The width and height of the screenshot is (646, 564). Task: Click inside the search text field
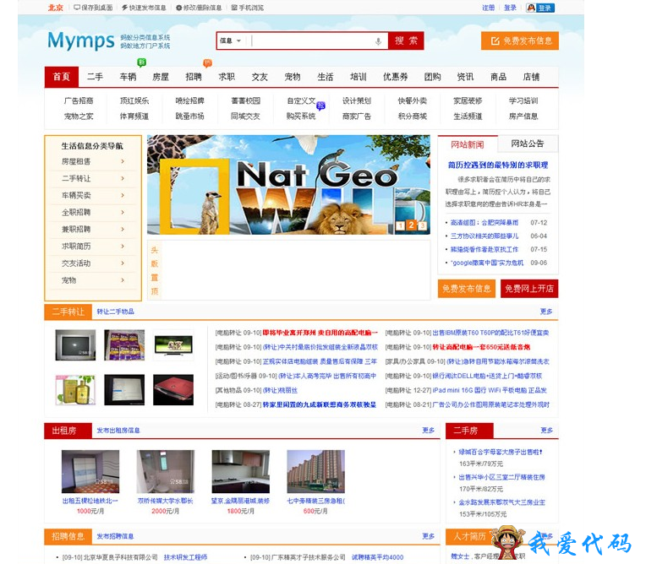click(311, 41)
